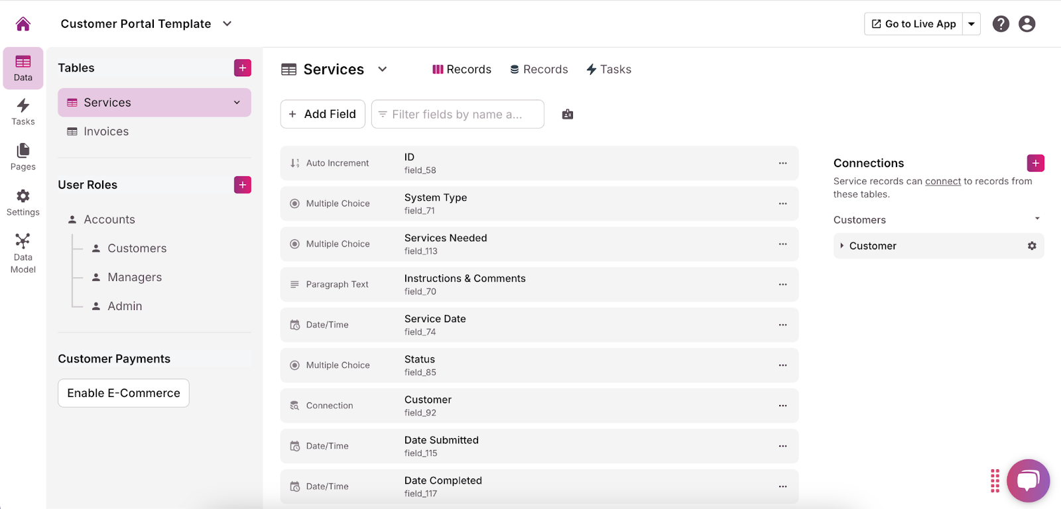Open the Data Model view

(x=23, y=253)
